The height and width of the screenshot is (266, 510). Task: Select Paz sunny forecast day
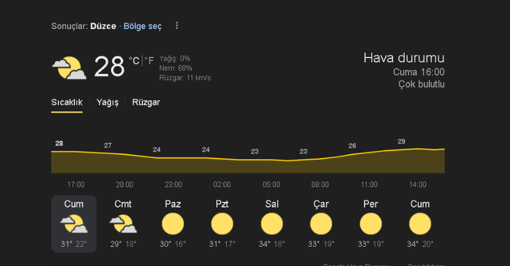coord(173,224)
